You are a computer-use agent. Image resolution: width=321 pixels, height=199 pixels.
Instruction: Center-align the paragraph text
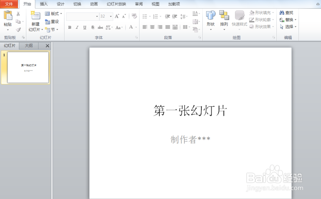(x=152, y=27)
